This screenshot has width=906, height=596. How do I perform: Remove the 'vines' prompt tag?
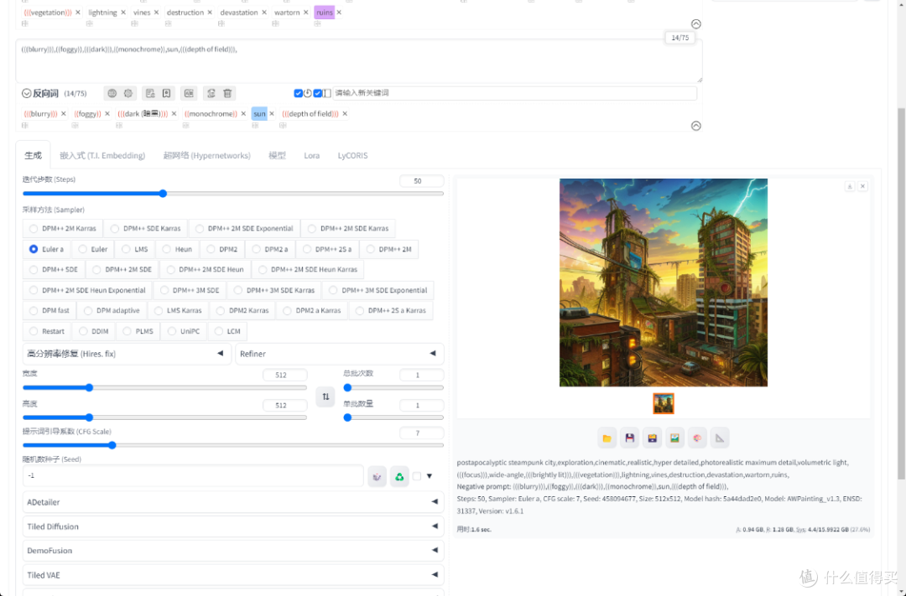coord(156,12)
